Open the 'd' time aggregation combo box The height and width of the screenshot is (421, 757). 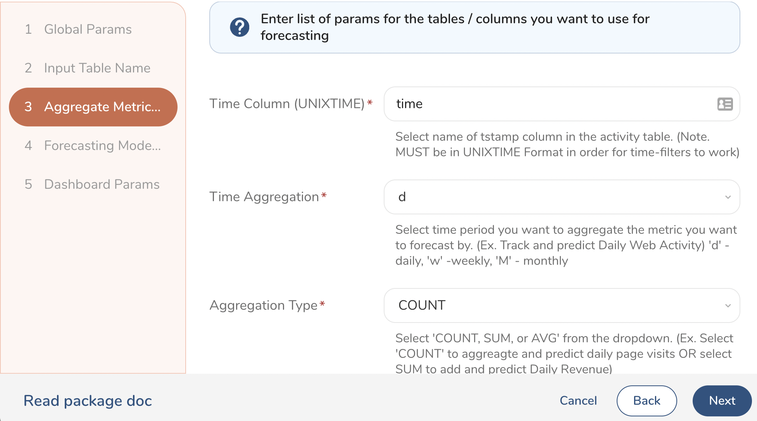pos(554,197)
